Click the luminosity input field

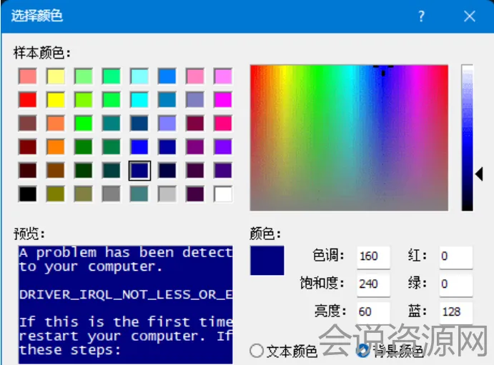coord(372,312)
